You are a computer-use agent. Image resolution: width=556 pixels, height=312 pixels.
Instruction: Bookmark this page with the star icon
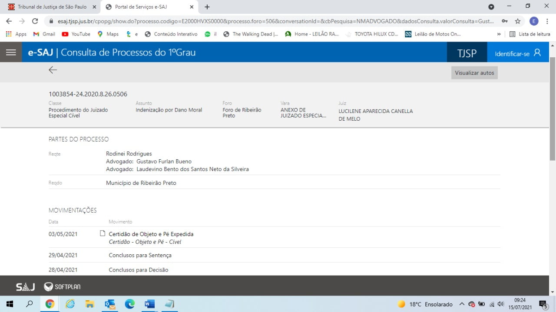(x=518, y=21)
